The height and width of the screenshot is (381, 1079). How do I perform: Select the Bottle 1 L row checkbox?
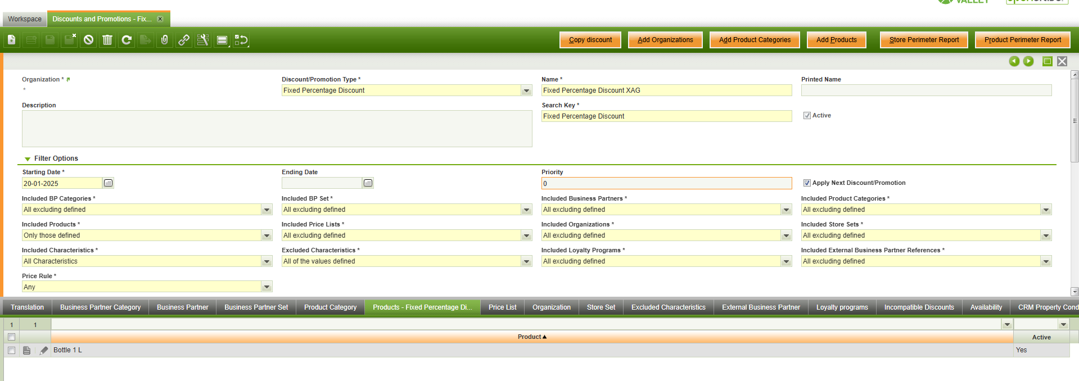tap(11, 350)
